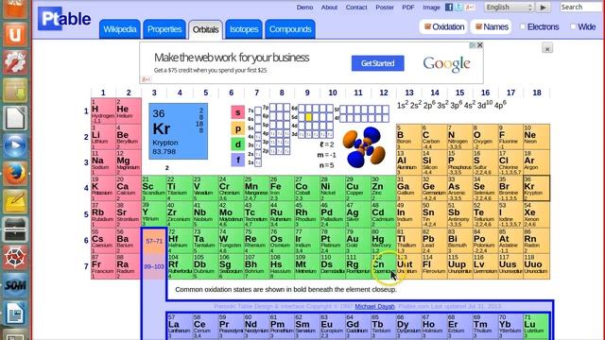Screen dimensions: 605x340
Task: Open the Poster link
Action: point(385,8)
